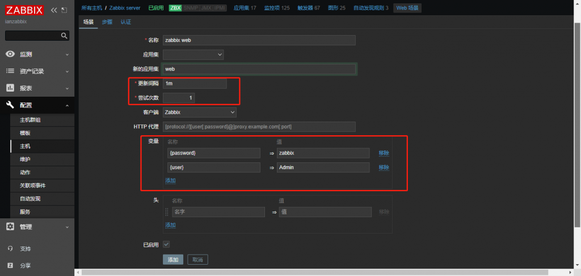Open the 客户端 Zabbix dropdown
581x276 pixels.
click(200, 112)
